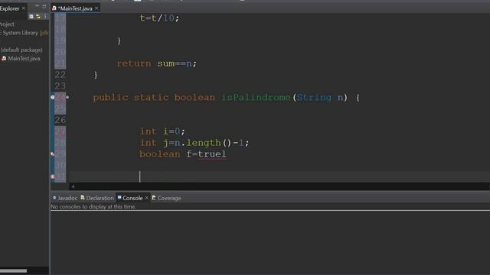Viewport: 490px width, 275px height.
Task: Click the editor horizontal scrollbar track
Action: coord(279,186)
